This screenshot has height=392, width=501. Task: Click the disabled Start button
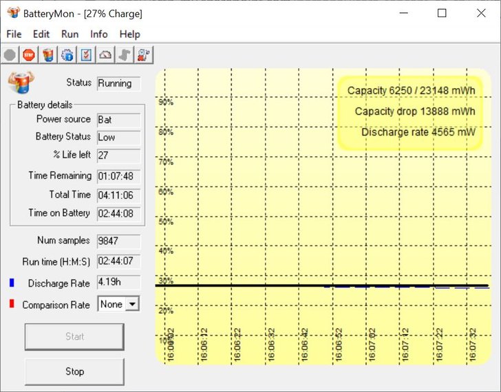(74, 336)
